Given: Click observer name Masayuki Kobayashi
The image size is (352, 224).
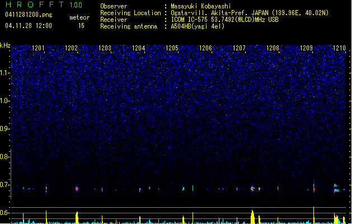Looking at the screenshot, I should tap(201, 6).
